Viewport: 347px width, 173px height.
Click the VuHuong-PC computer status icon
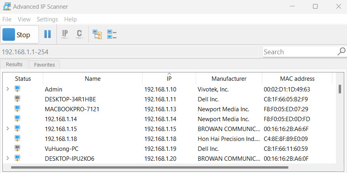[x=17, y=148]
